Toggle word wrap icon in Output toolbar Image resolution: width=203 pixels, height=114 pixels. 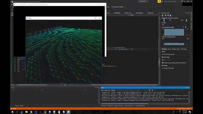point(153,90)
